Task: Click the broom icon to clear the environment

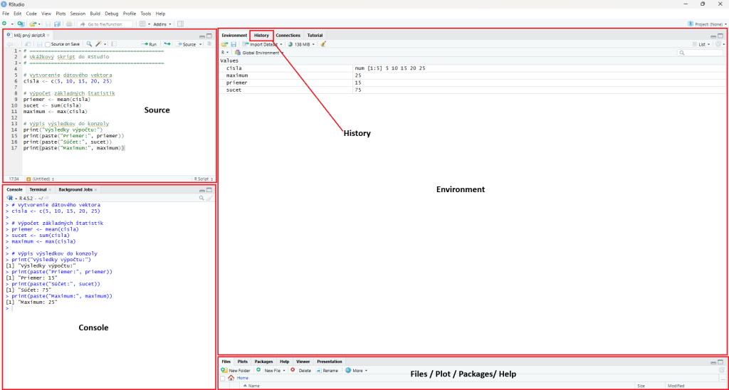Action: point(324,44)
